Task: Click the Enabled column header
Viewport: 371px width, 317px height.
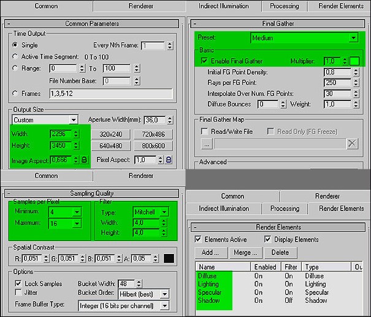Action: click(x=266, y=267)
